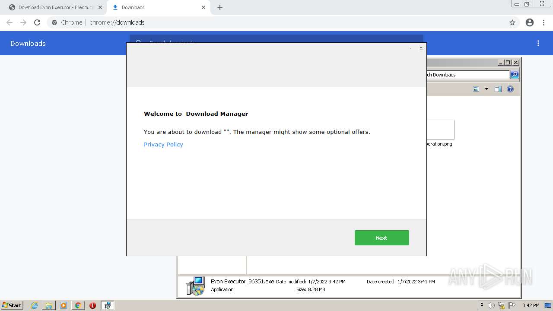Show hidden system tray icons
553x311 pixels.
click(x=482, y=305)
